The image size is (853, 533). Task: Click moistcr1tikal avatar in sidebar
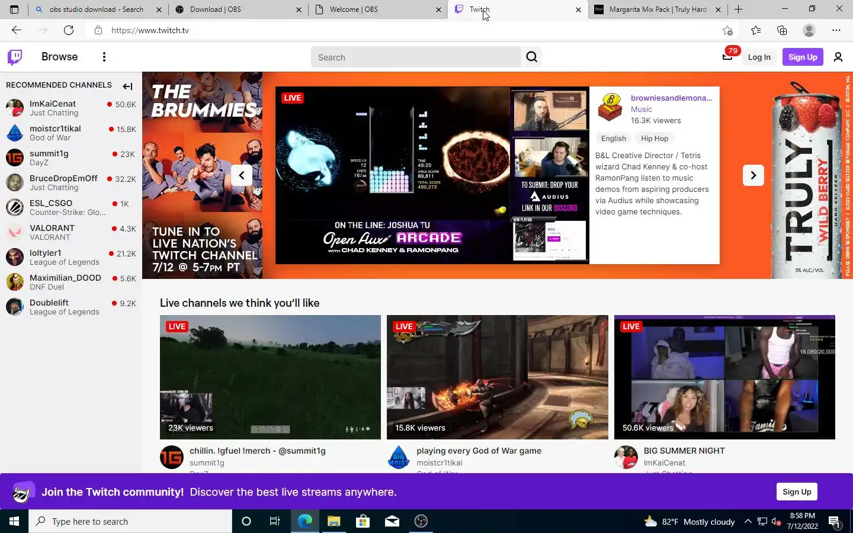[x=15, y=133]
